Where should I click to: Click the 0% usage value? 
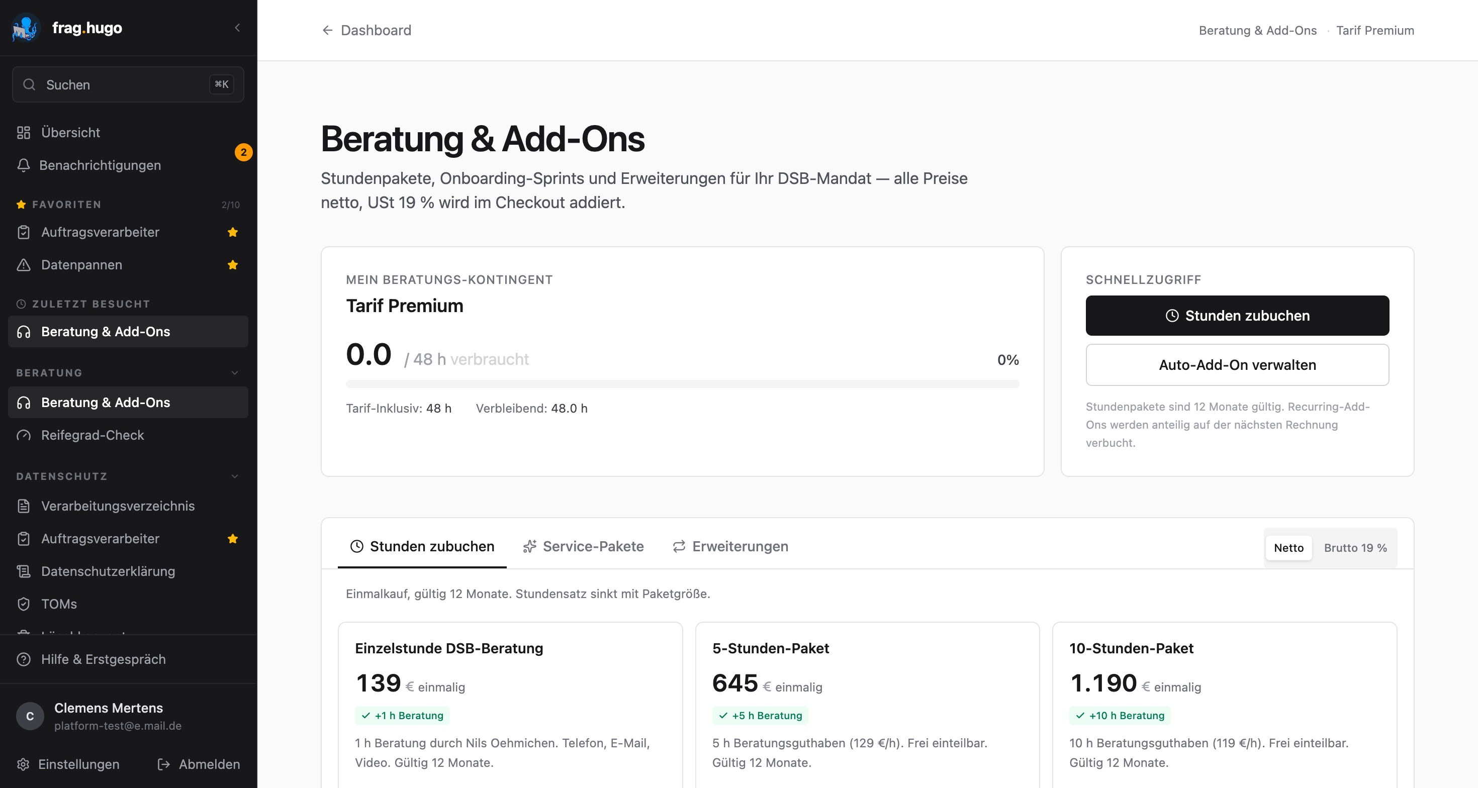(1007, 360)
